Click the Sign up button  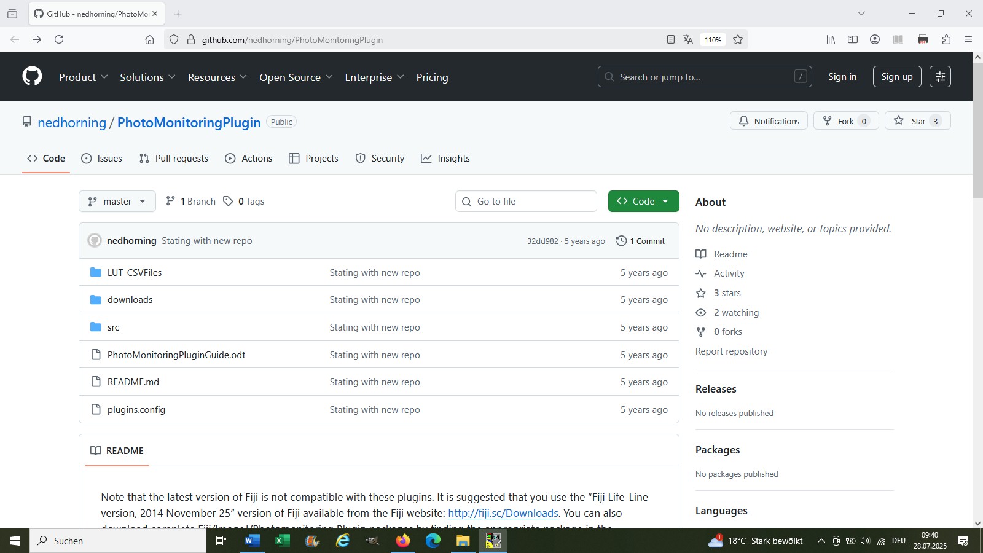[897, 77]
